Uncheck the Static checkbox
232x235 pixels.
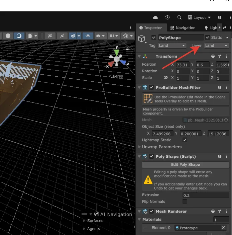pyautogui.click(x=208, y=37)
